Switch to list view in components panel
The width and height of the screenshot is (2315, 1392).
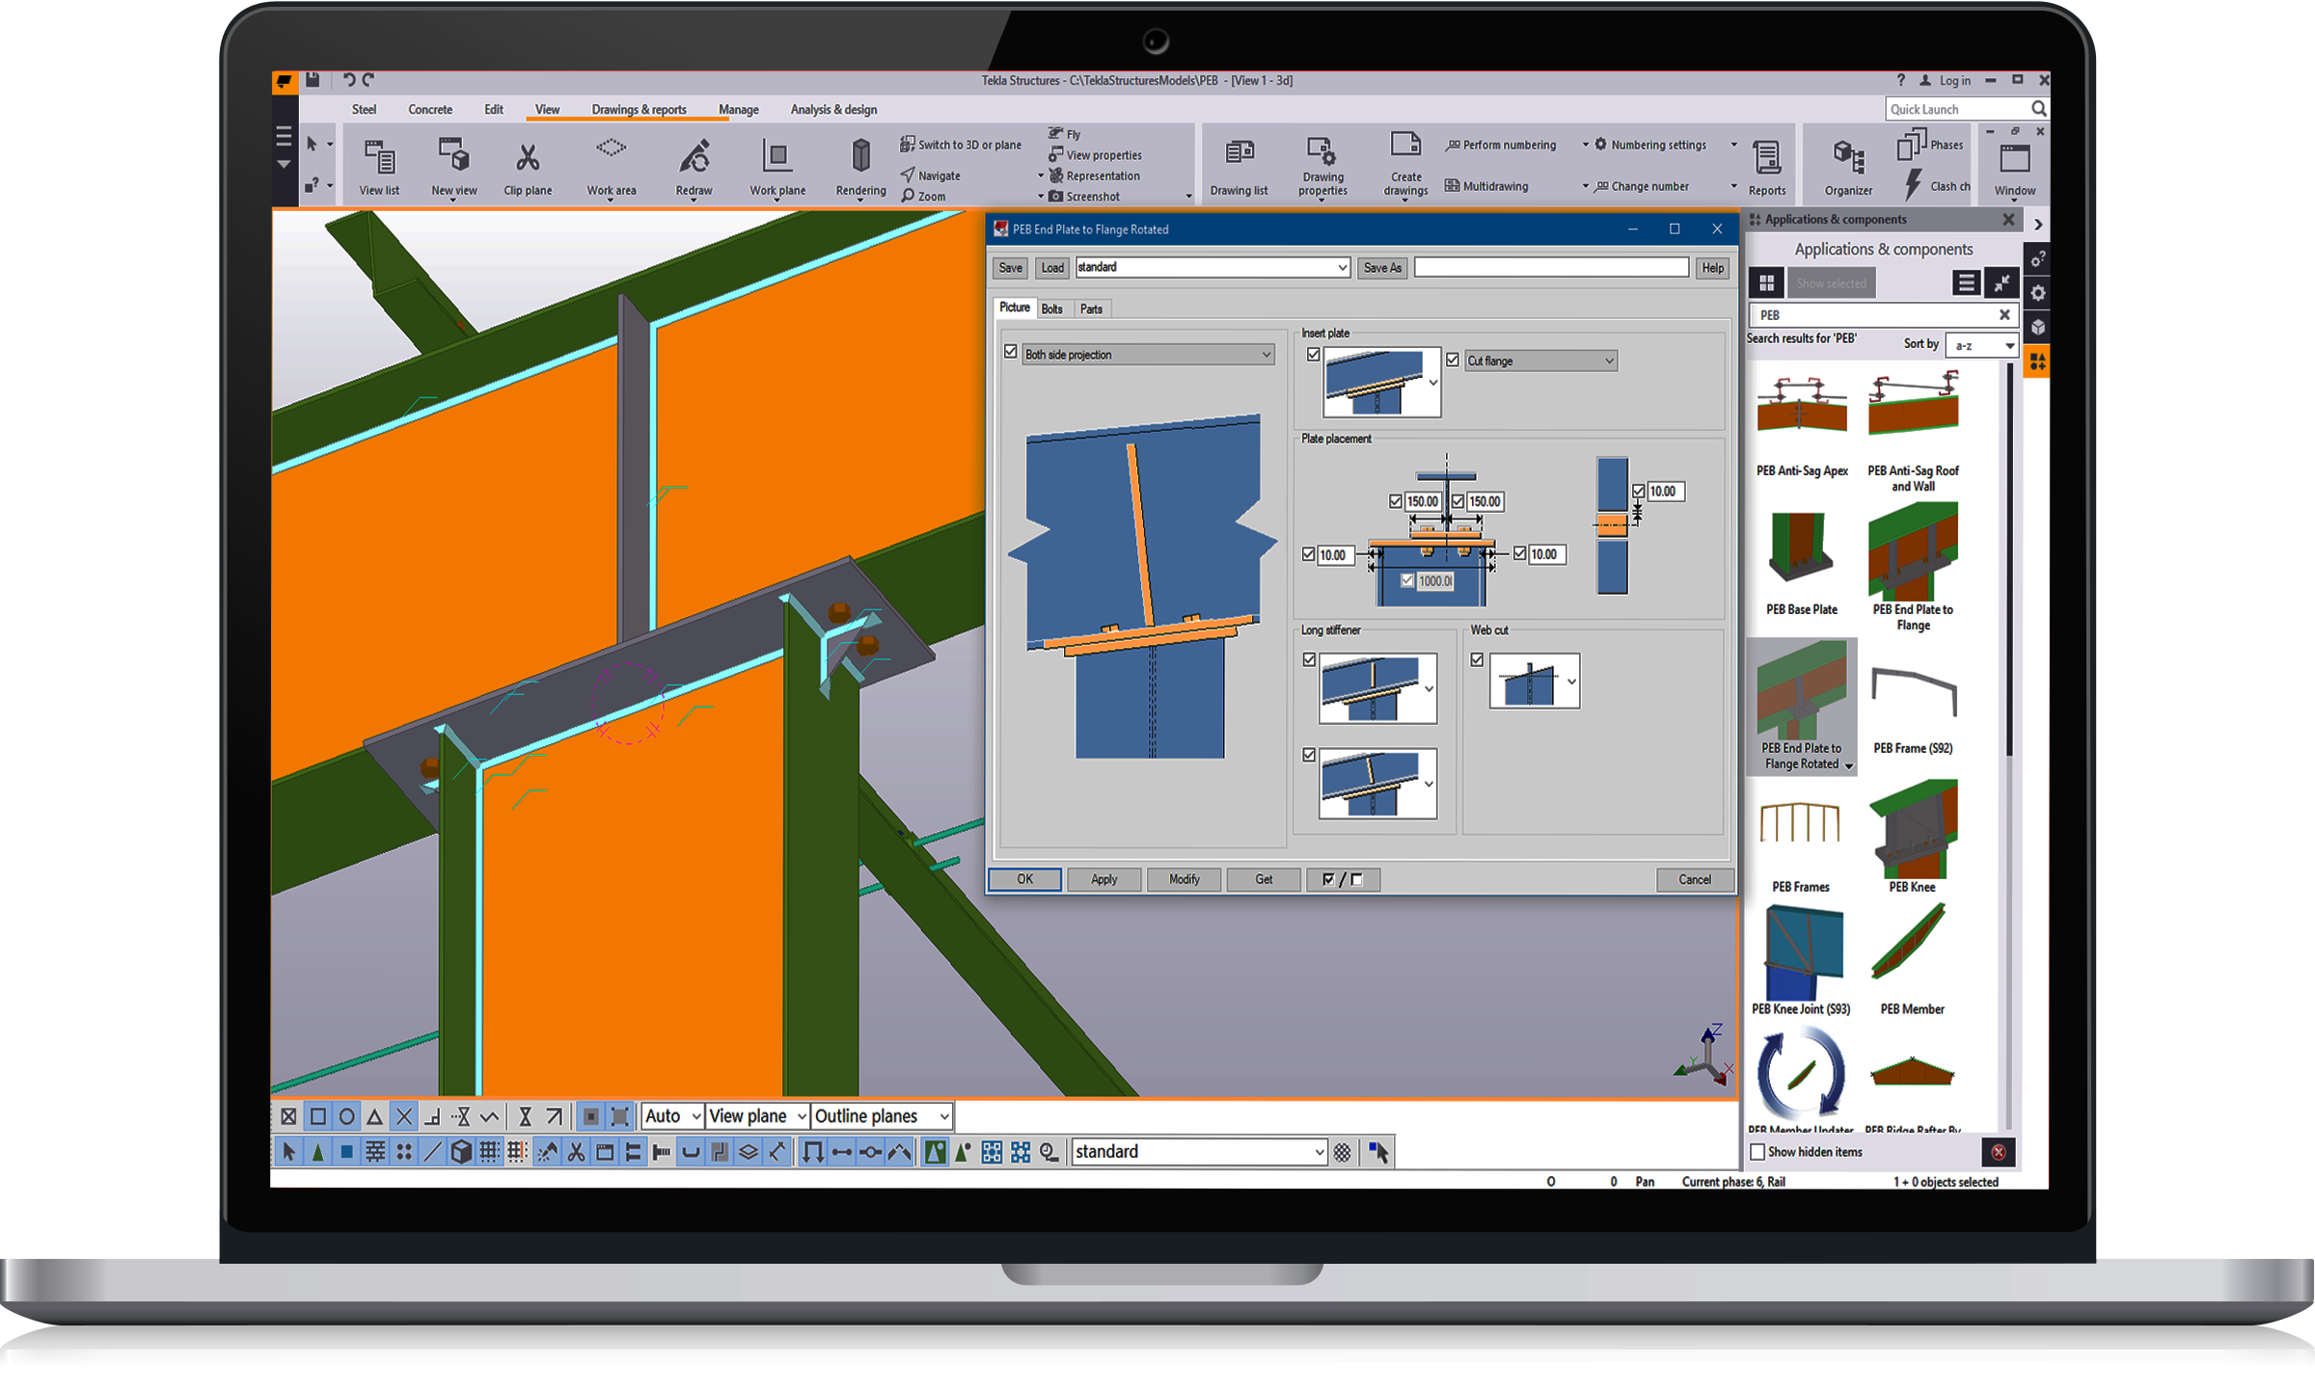tap(1966, 282)
